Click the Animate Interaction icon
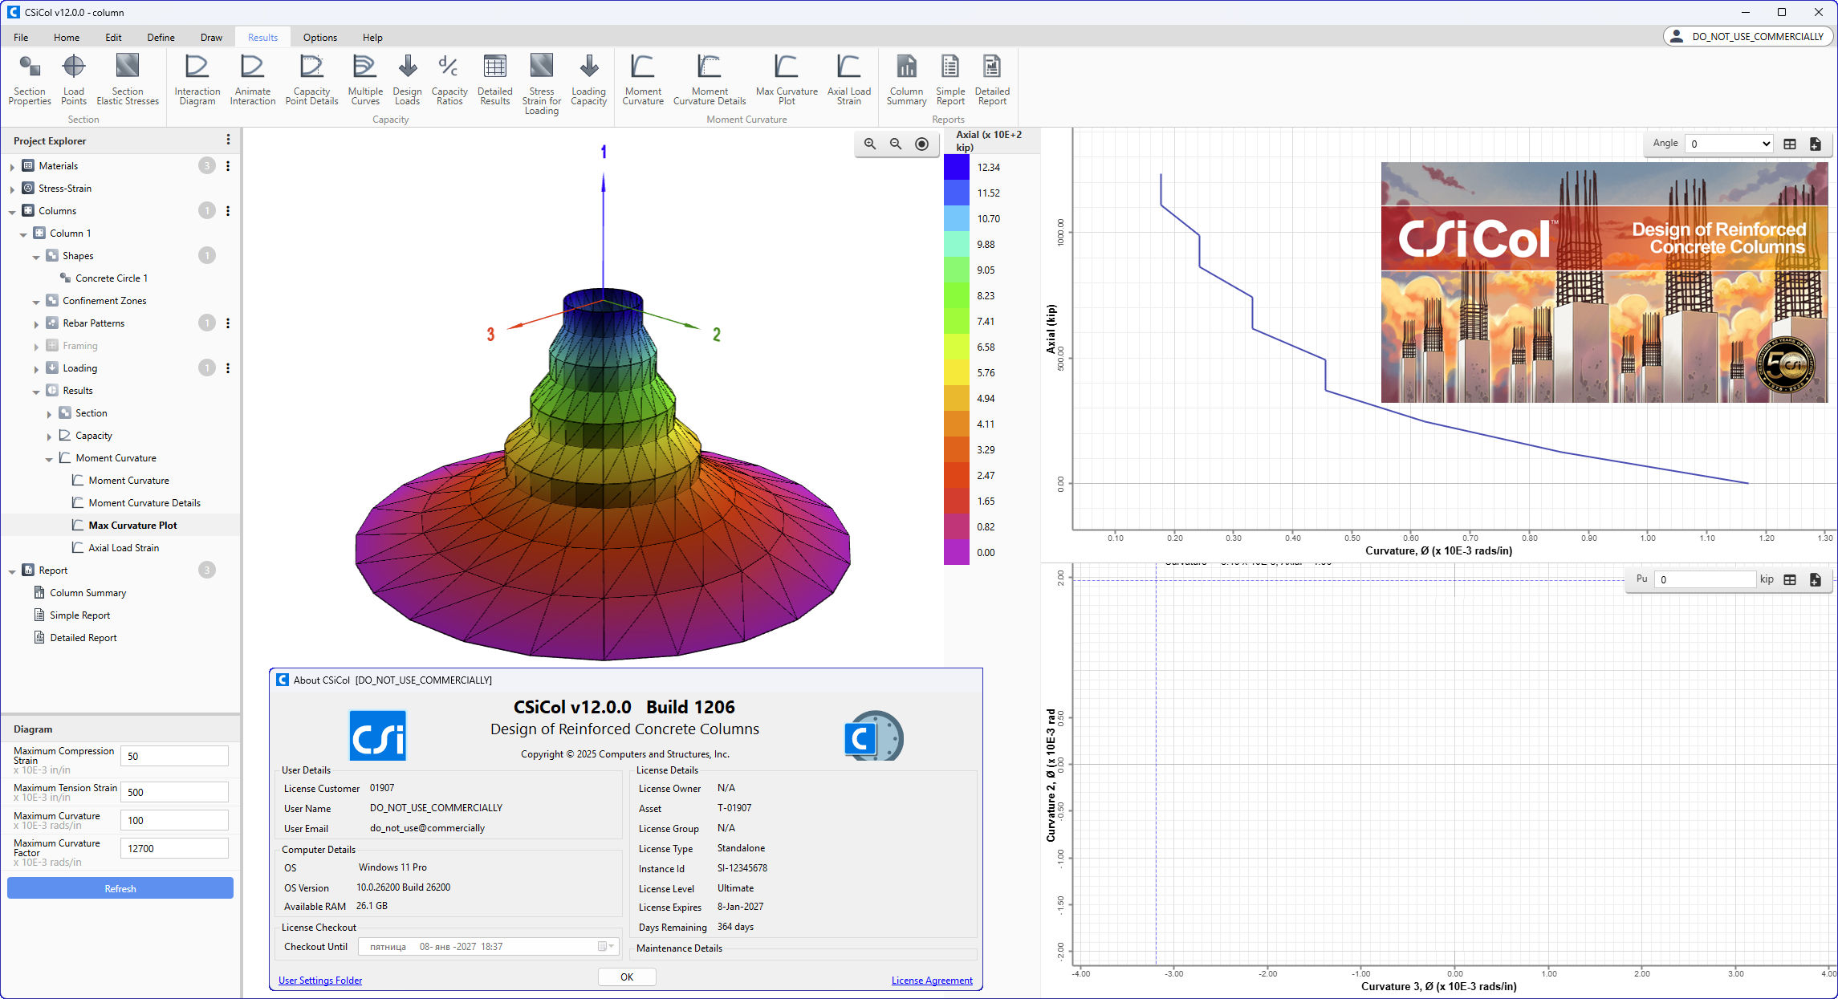 (x=252, y=78)
